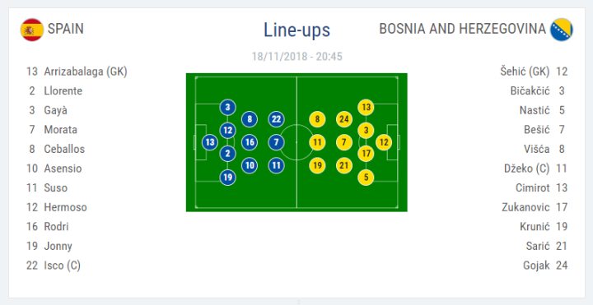Image resolution: width=593 pixels, height=305 pixels.
Task: Select Spain's blue number 13 goalkeeper marker
Action: (x=210, y=142)
